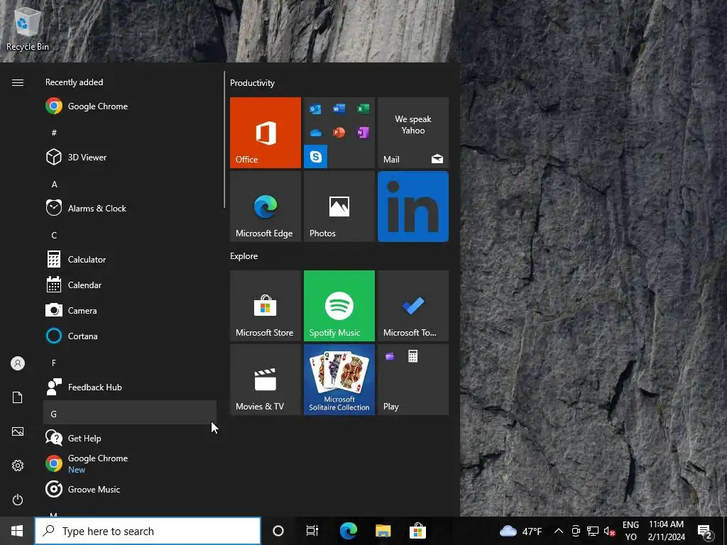727x545 pixels.
Task: Switch input language ENG YO
Action: click(x=630, y=531)
